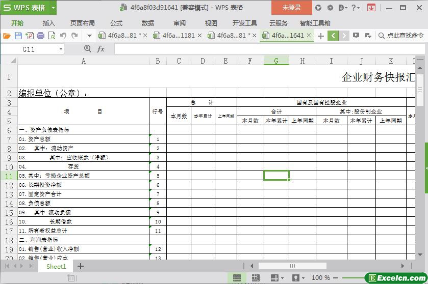This screenshot has width=428, height=284.
Task: Open the 云服务 ribbon tab
Action: click(279, 23)
